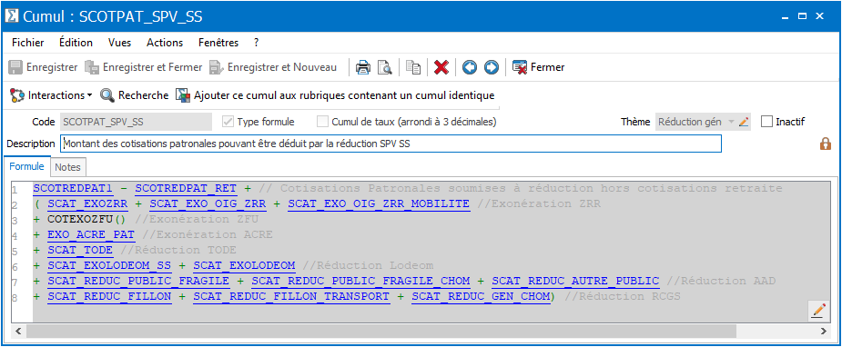Click the SCAT_REDUC_FILLON_TRANSPORT link
This screenshot has width=842, height=347.
291,296
